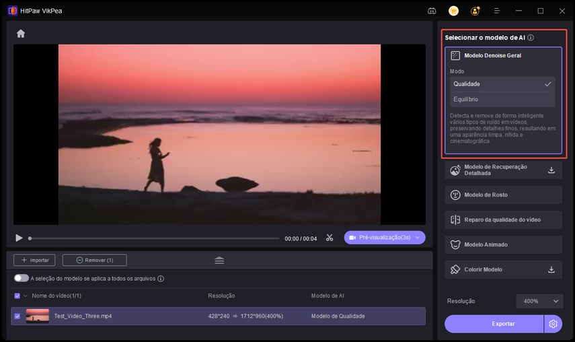
Task: Select the Modelo Animado
Action: (503, 245)
